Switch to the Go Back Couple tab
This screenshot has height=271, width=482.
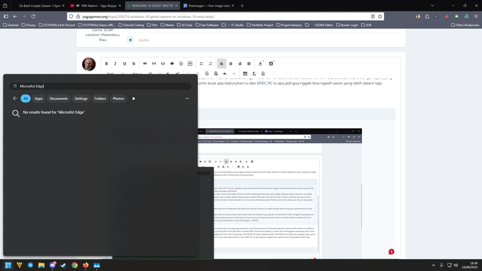pyautogui.click(x=39, y=6)
